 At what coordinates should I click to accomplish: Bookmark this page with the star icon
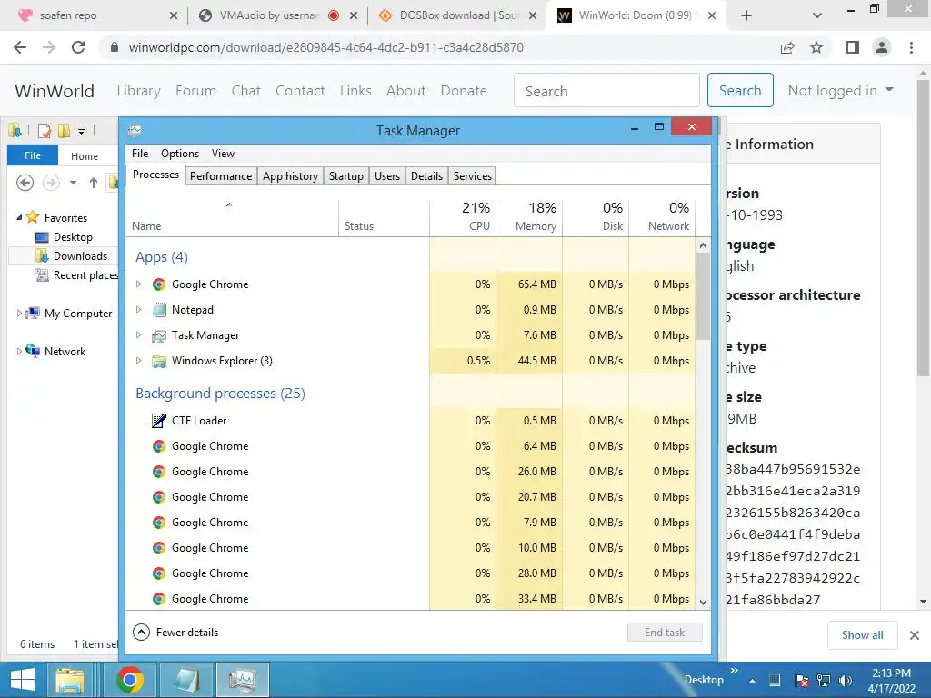816,47
